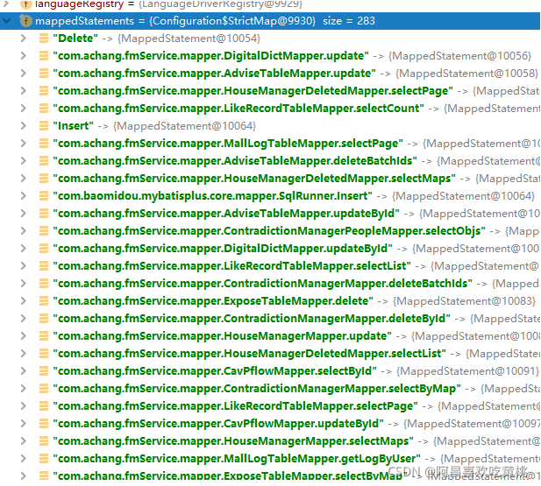Expand ExposeTableMapper.delete entry
This screenshot has height=486, width=541.
(24, 301)
